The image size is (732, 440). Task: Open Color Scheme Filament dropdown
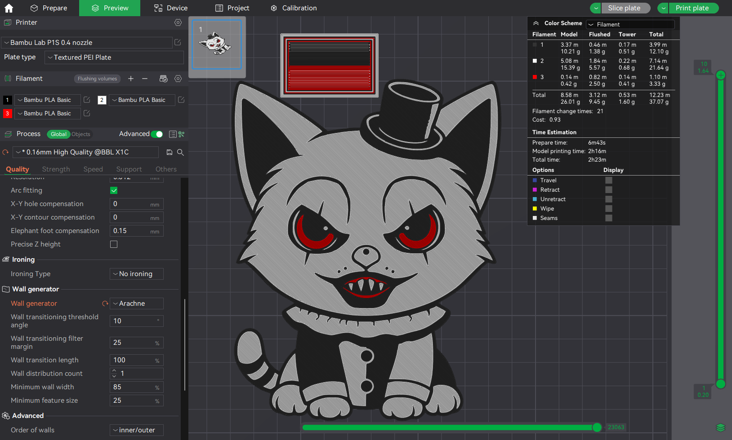[630, 24]
